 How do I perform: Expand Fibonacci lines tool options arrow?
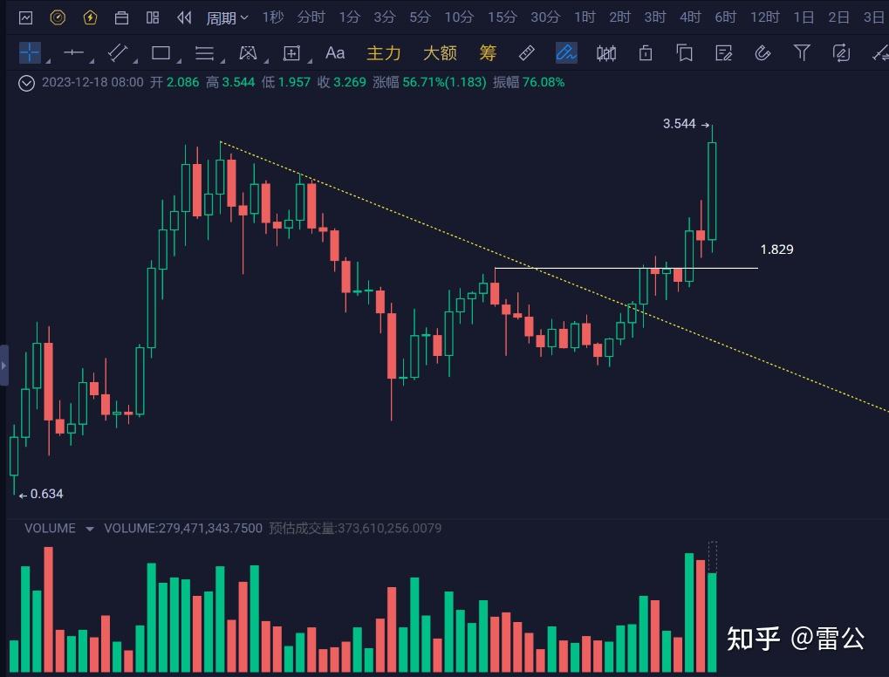(222, 60)
